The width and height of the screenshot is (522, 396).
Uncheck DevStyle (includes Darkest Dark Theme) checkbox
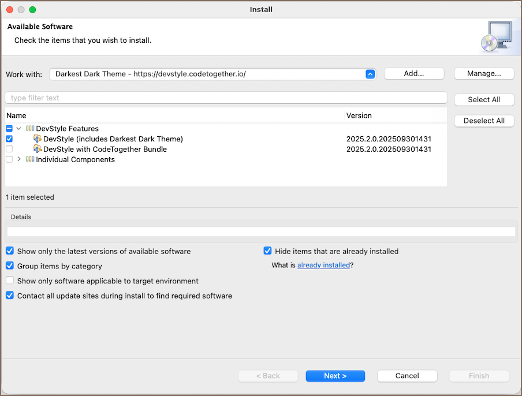tap(9, 139)
